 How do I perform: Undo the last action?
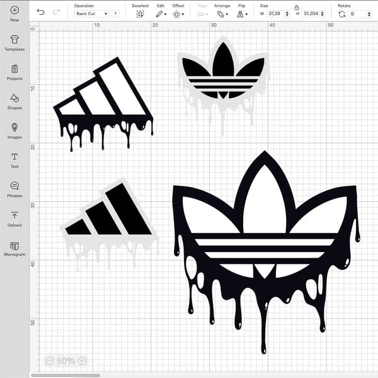40,12
